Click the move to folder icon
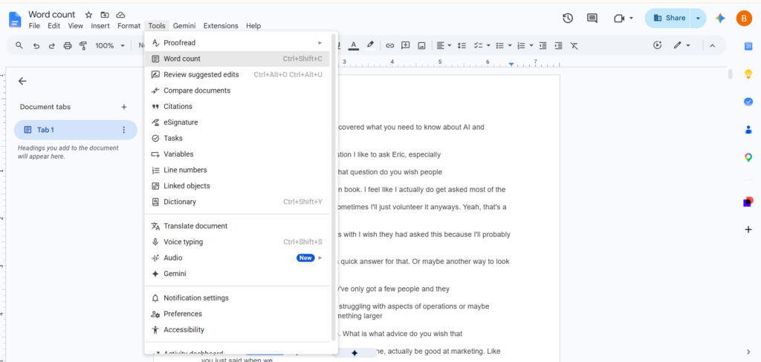This screenshot has width=761, height=362. [104, 15]
